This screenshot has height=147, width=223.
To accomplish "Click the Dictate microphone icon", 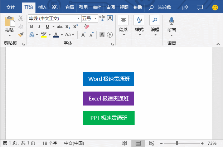I will (172, 21).
